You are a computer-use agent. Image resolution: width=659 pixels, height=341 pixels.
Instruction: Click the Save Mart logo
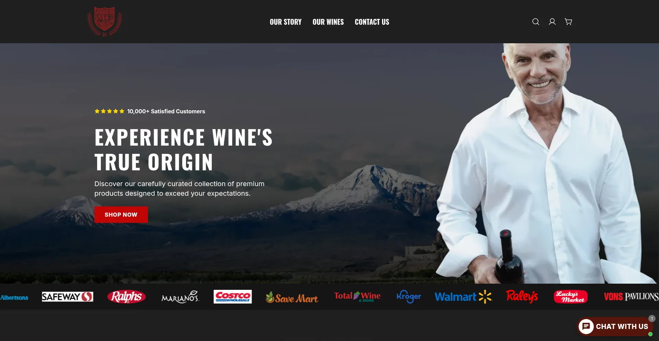click(x=292, y=297)
